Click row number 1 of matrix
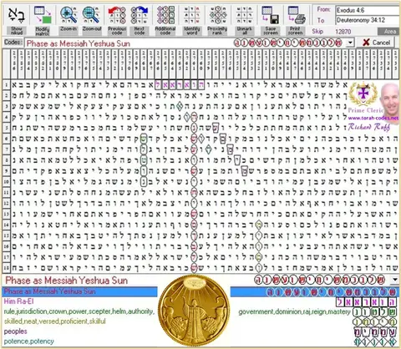The height and width of the screenshot is (349, 401). point(6,85)
